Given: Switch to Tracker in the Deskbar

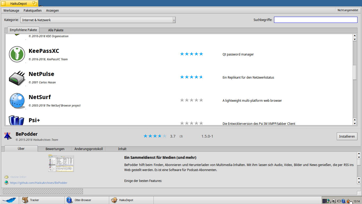Looking at the screenshot, I should 42,200.
